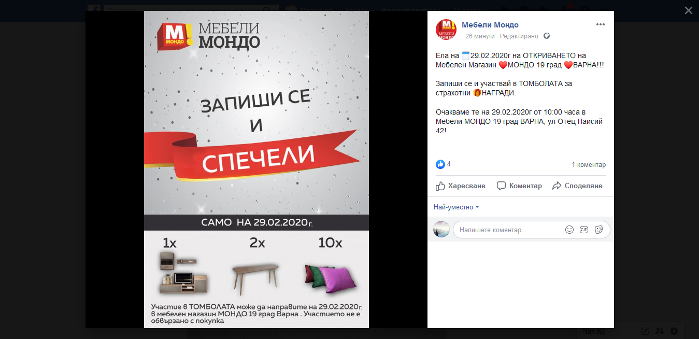
Task: Click the Мебели Мондо page avatar logo
Action: pos(446,30)
